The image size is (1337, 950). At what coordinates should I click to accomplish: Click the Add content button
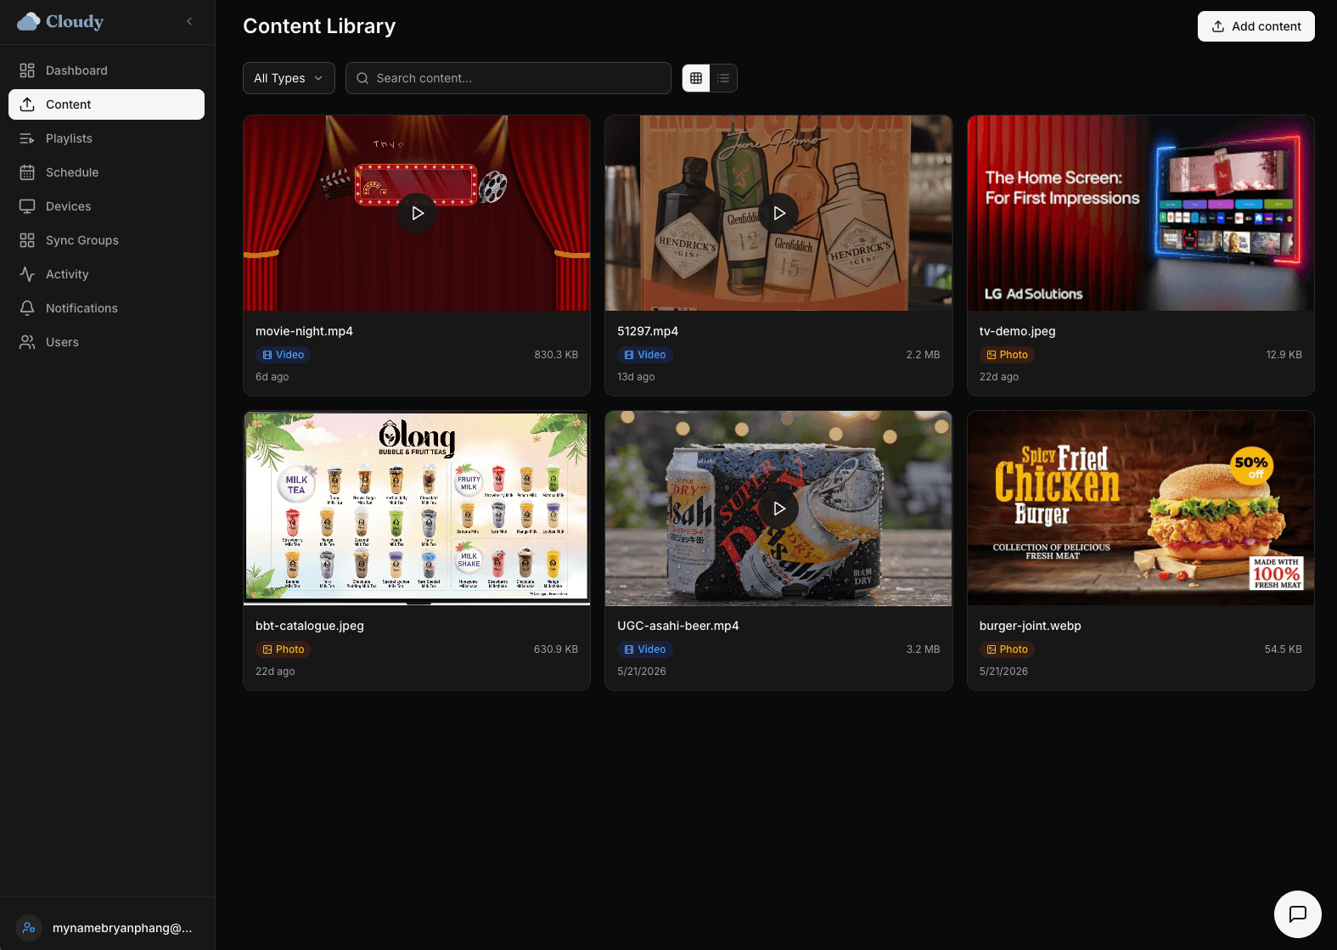pos(1256,26)
